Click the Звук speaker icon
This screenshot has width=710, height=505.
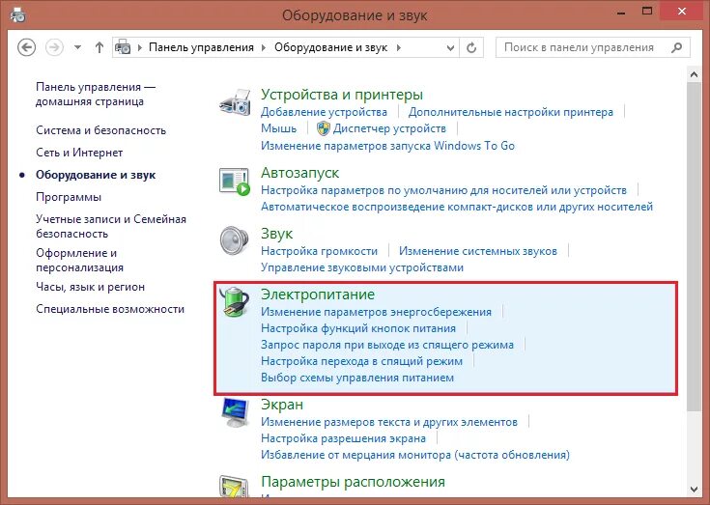click(x=235, y=240)
